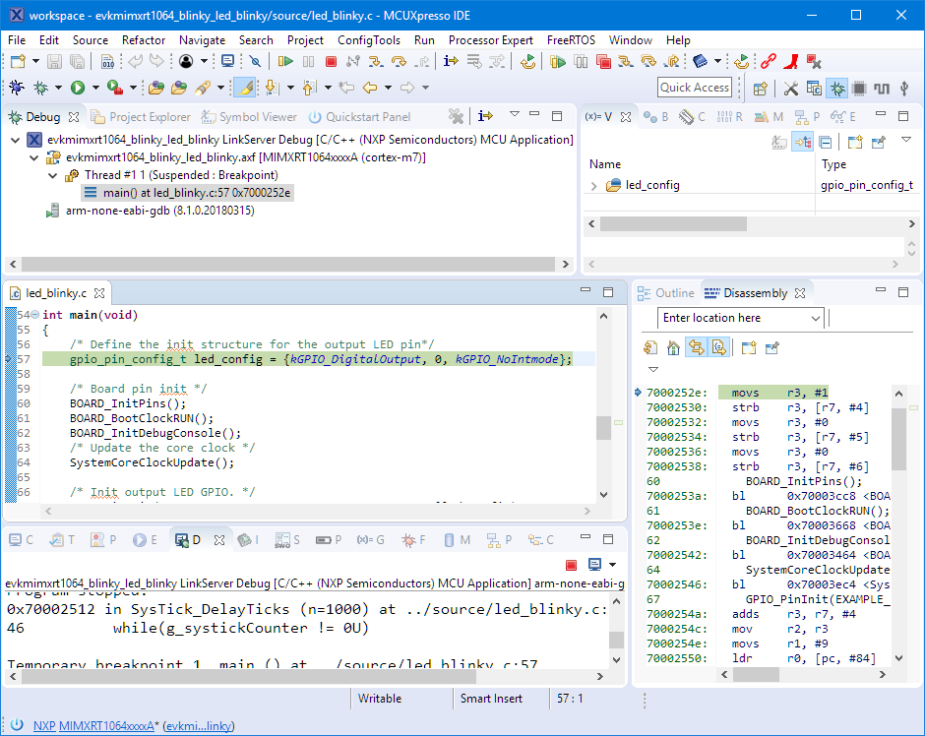Click the Collapse All icon in Variables view
This screenshot has width=925, height=736.
[x=825, y=142]
